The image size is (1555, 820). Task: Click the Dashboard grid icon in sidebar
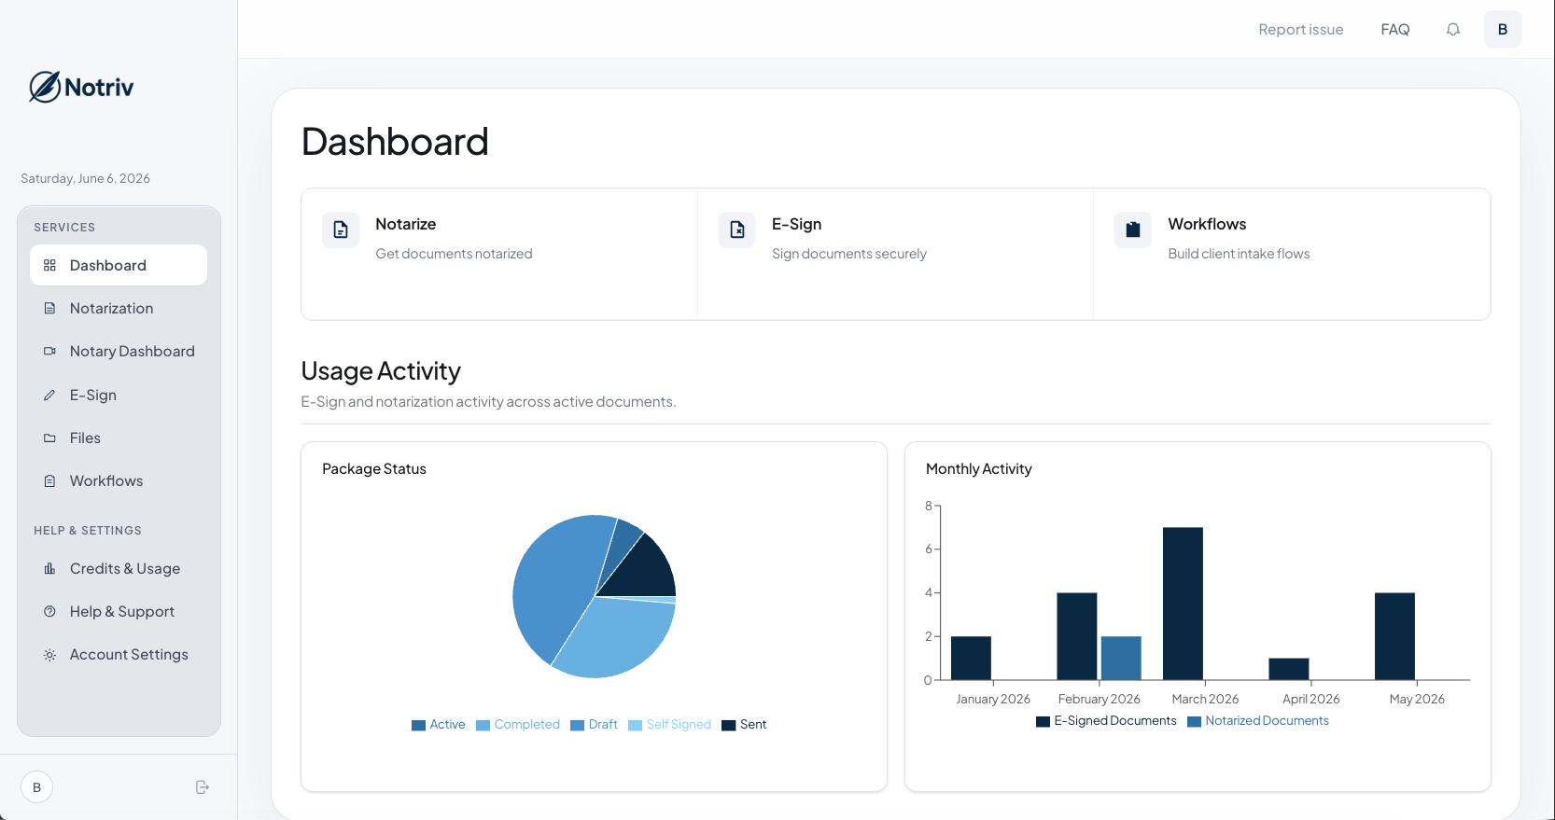pyautogui.click(x=50, y=265)
